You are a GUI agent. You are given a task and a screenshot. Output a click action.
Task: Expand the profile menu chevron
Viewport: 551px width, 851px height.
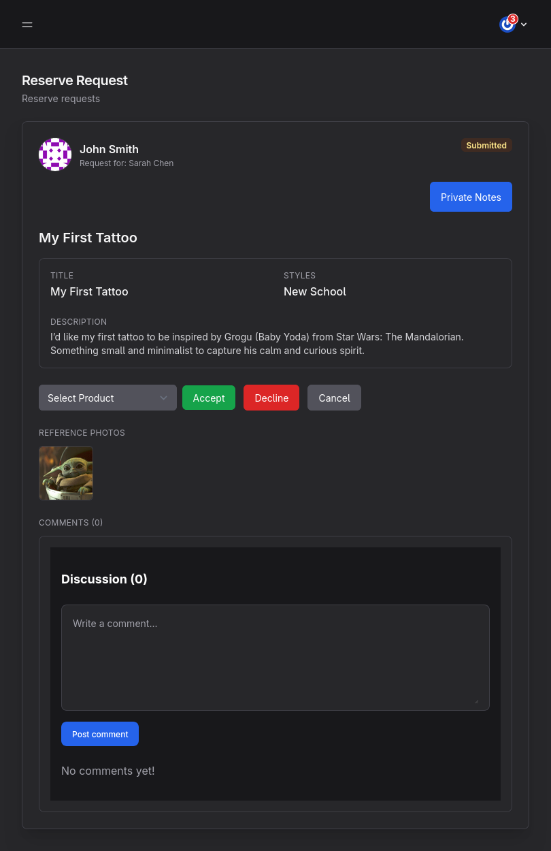pyautogui.click(x=524, y=25)
